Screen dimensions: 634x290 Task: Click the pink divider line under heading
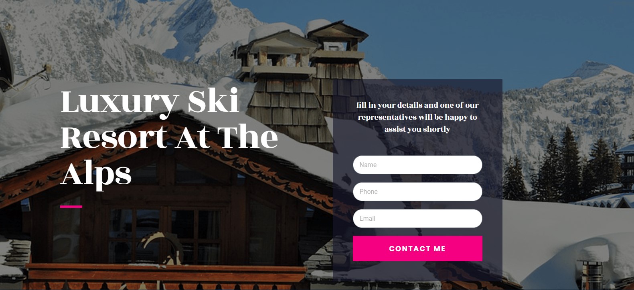tap(71, 207)
